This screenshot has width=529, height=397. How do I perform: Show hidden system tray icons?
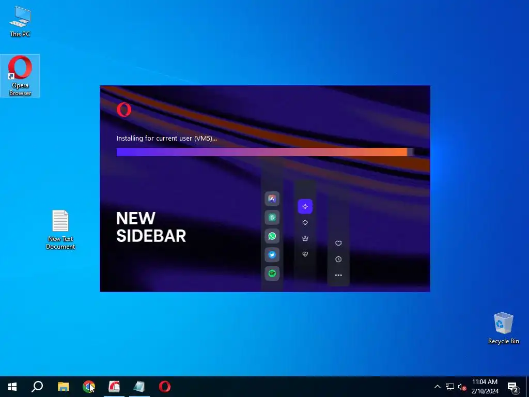[x=437, y=387]
